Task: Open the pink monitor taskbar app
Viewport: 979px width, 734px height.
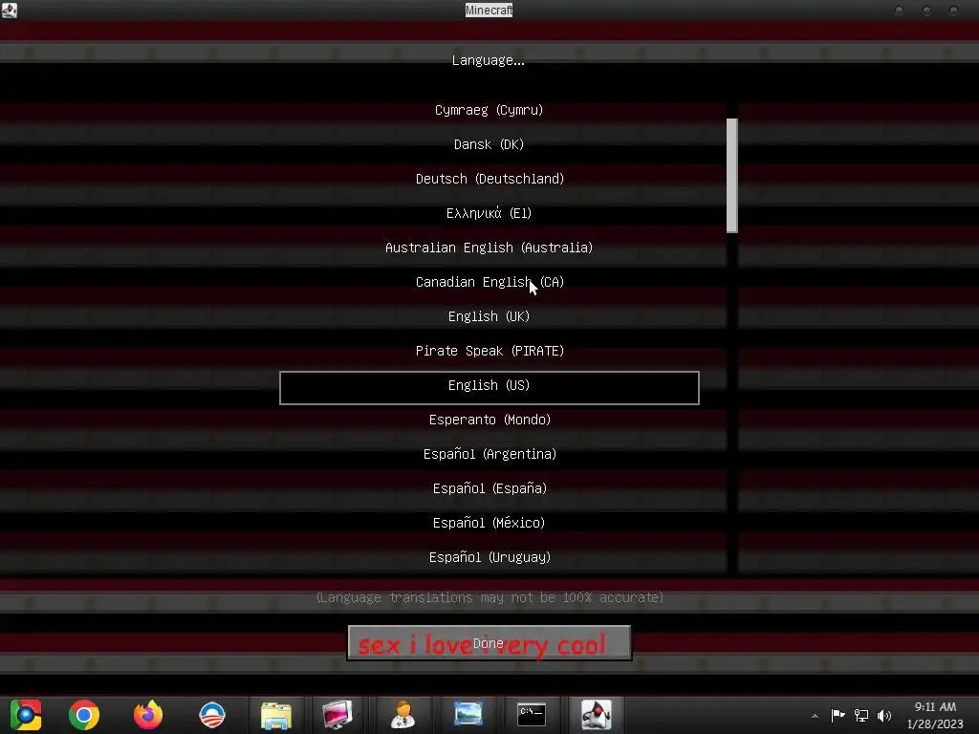Action: click(337, 715)
